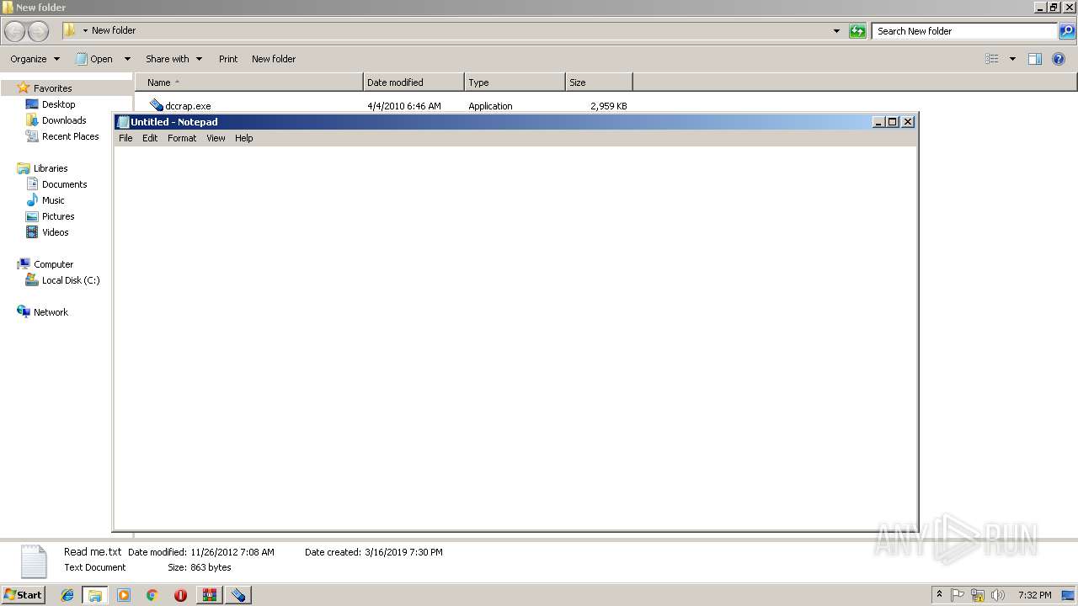Go forward in Explorer navigation

[38, 31]
